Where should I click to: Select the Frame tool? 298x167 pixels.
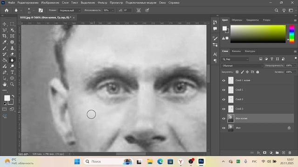click(x=12, y=36)
